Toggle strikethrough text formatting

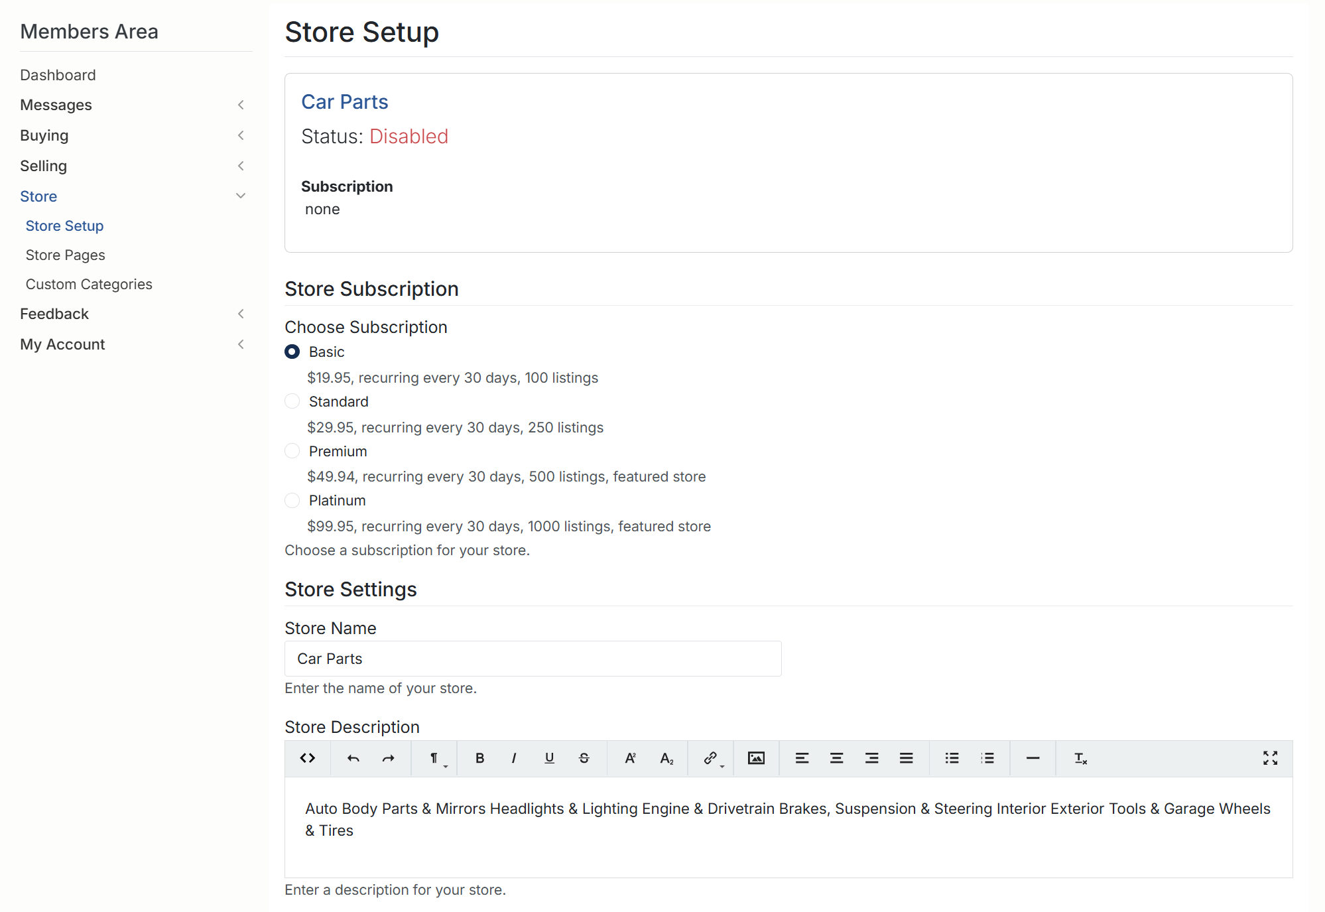point(584,758)
